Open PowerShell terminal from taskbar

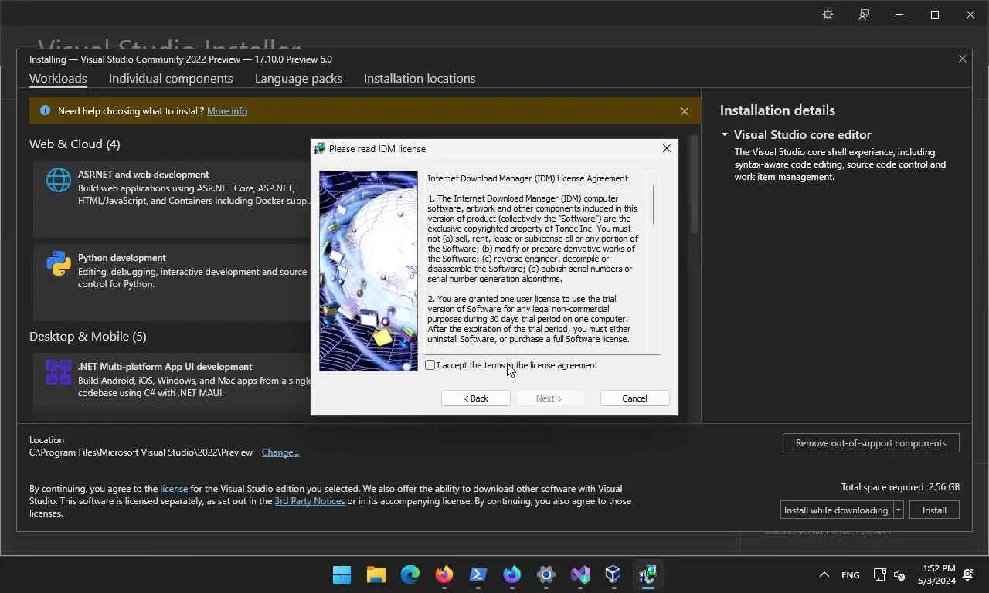pyautogui.click(x=478, y=574)
